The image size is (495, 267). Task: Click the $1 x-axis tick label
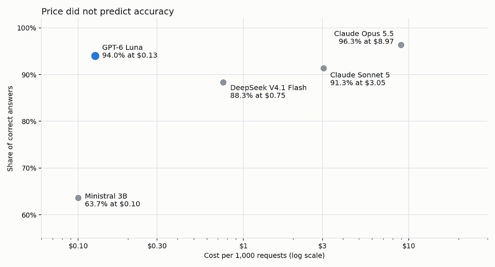click(x=243, y=246)
